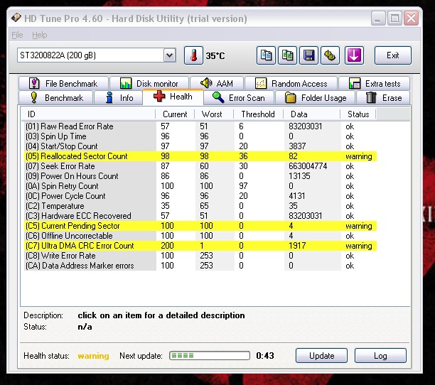Switch to the Error Scan tab
Screen dimensions: 435x385
click(239, 98)
